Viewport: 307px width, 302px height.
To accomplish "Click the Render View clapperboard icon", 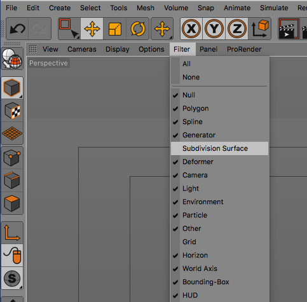I will pyautogui.click(x=289, y=29).
